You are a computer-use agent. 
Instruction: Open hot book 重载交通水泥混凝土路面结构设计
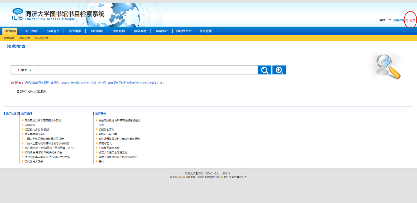[118, 157]
